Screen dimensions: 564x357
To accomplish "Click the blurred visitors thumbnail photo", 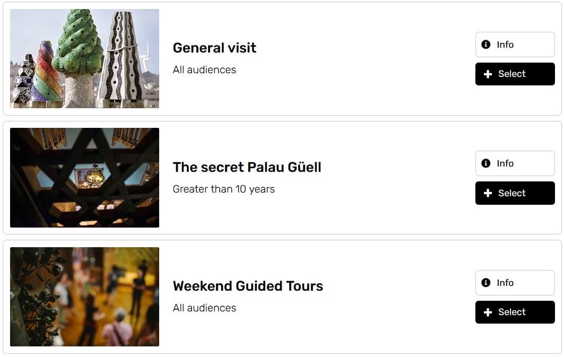I will 84,297.
